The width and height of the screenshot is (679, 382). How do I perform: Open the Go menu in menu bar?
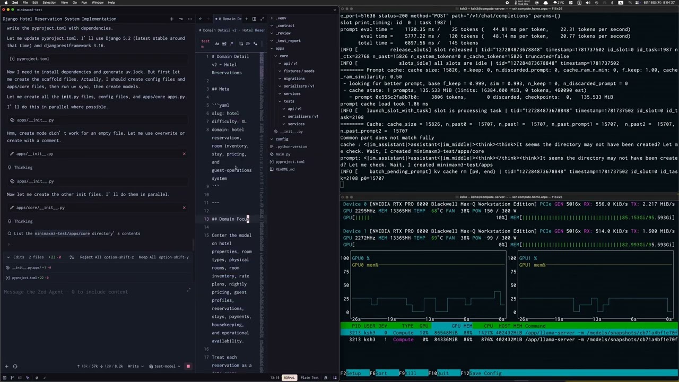pos(74,3)
